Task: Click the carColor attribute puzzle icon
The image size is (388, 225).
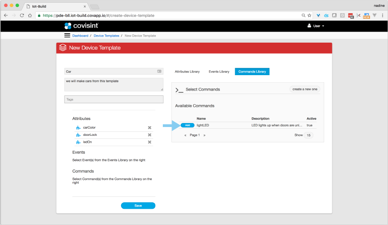Action: [x=79, y=127]
